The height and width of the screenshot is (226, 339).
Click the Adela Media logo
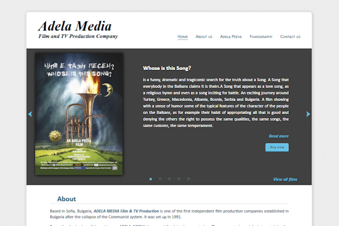[x=75, y=26]
